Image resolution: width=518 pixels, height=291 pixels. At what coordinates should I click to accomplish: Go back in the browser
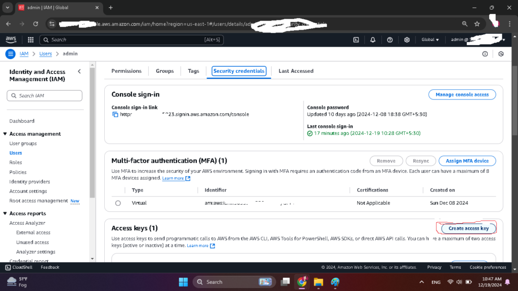[x=8, y=24]
